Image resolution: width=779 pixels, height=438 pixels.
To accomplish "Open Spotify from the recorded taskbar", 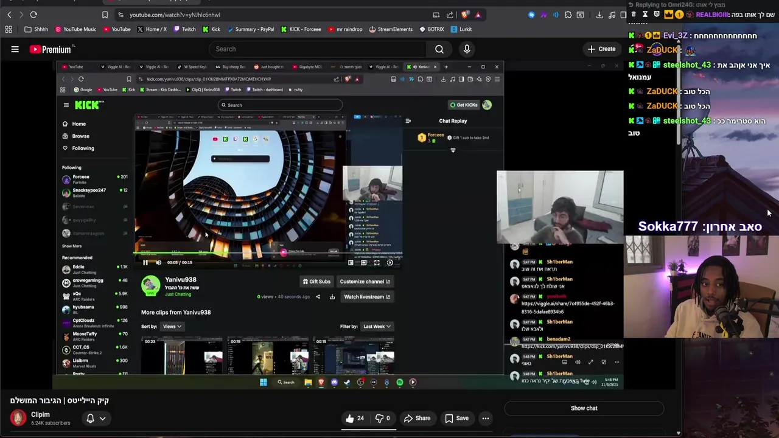I will click(x=400, y=382).
